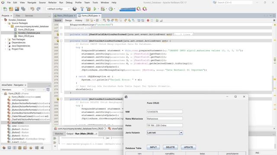Select initComponents() in Navigator list
Viewport: 277px width, 155px height.
20,100
